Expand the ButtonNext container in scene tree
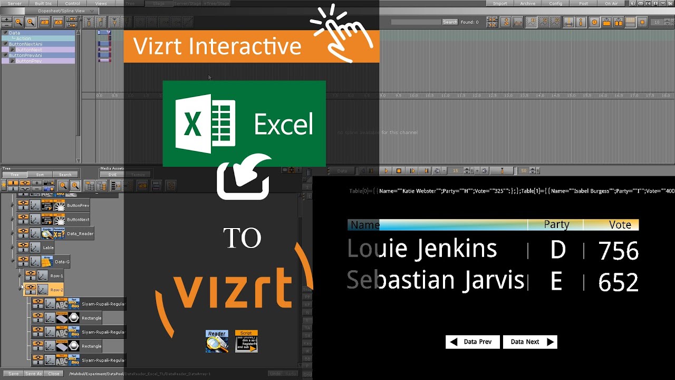Viewport: 675px width, 380px height. pos(13,219)
